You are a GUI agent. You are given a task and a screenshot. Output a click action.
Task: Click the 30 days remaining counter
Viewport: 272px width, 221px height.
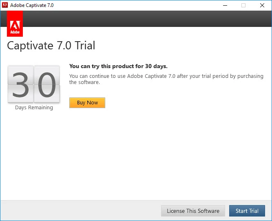pos(34,84)
